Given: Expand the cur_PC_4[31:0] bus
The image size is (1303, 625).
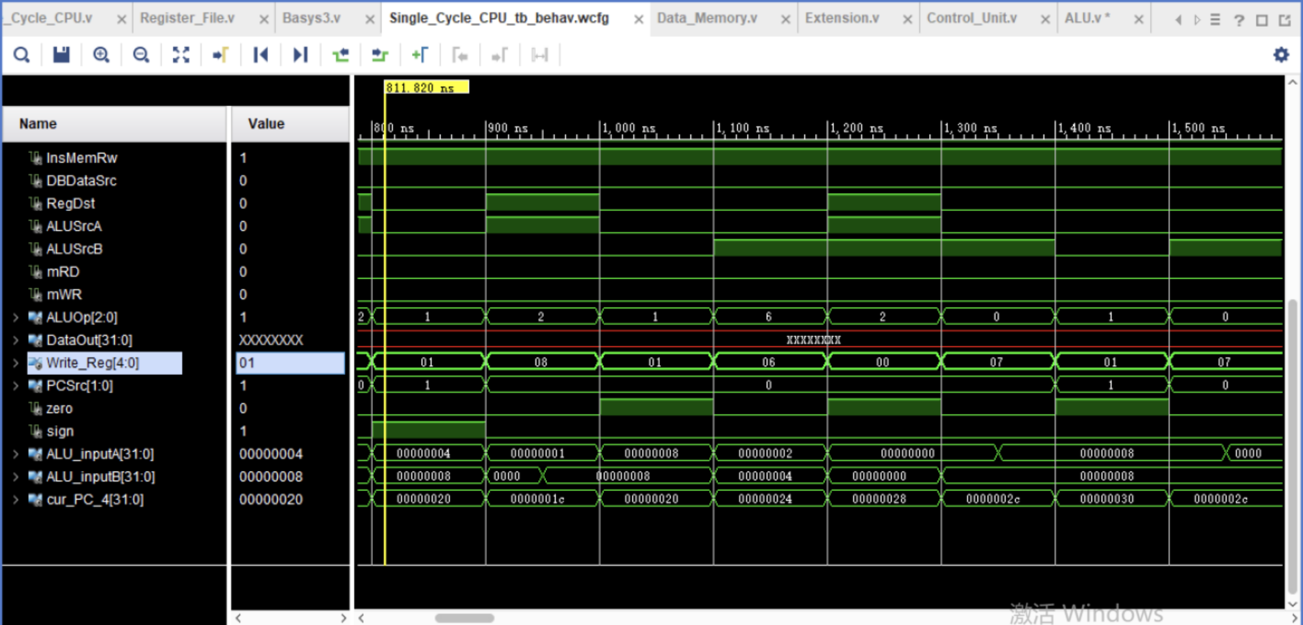Looking at the screenshot, I should (15, 500).
